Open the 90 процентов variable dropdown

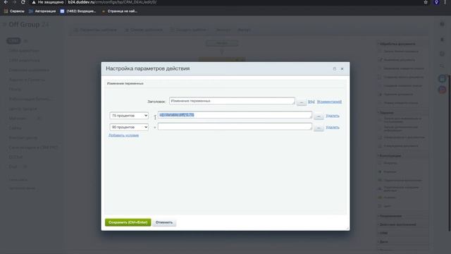coord(129,127)
